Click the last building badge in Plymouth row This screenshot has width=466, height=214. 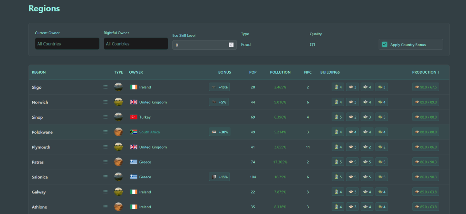(x=381, y=147)
